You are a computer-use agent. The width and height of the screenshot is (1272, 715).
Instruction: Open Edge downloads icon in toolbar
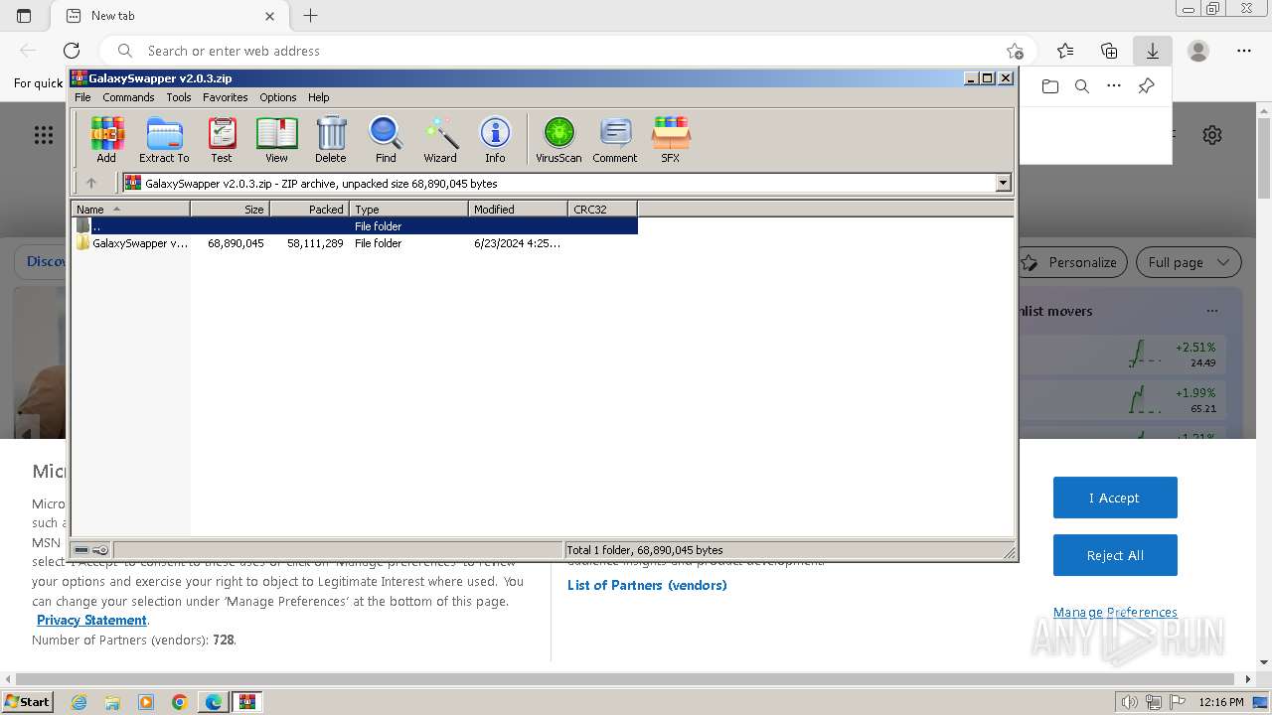pos(1153,51)
